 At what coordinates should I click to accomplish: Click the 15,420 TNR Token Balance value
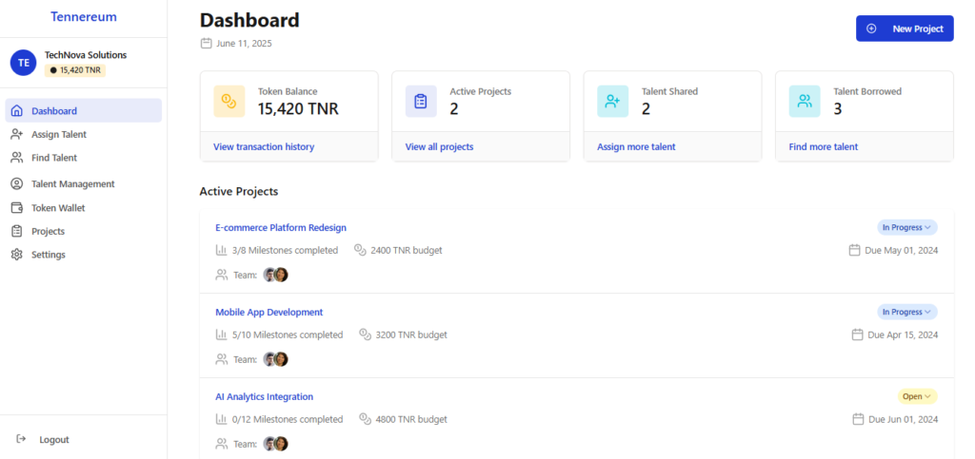298,109
